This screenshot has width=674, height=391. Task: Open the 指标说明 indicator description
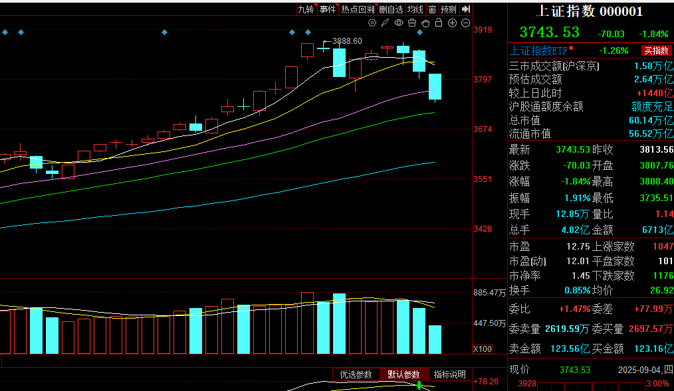[x=450, y=374]
